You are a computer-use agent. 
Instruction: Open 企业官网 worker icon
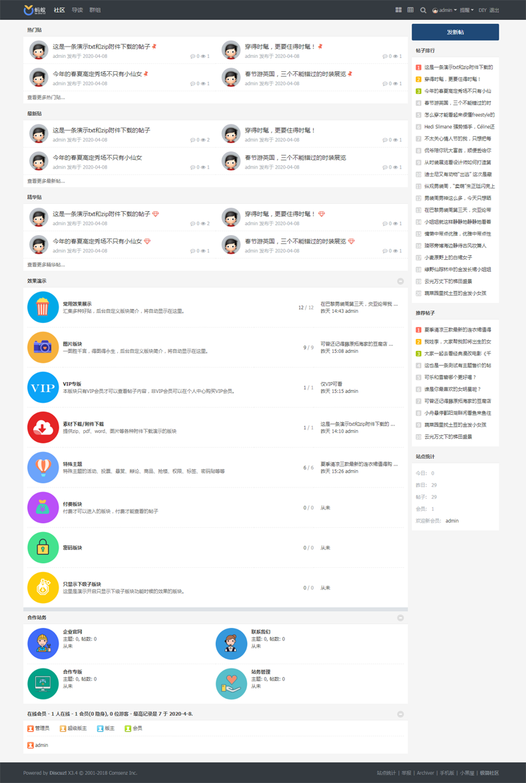point(43,644)
